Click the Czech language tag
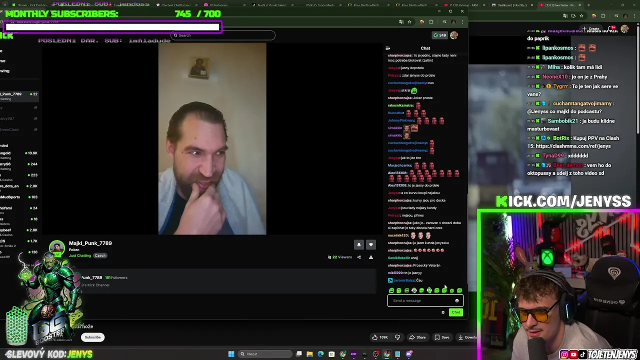This screenshot has height=360, width=640. tap(100, 255)
